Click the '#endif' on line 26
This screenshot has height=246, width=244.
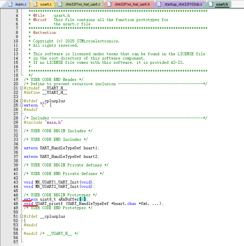coord(30,110)
